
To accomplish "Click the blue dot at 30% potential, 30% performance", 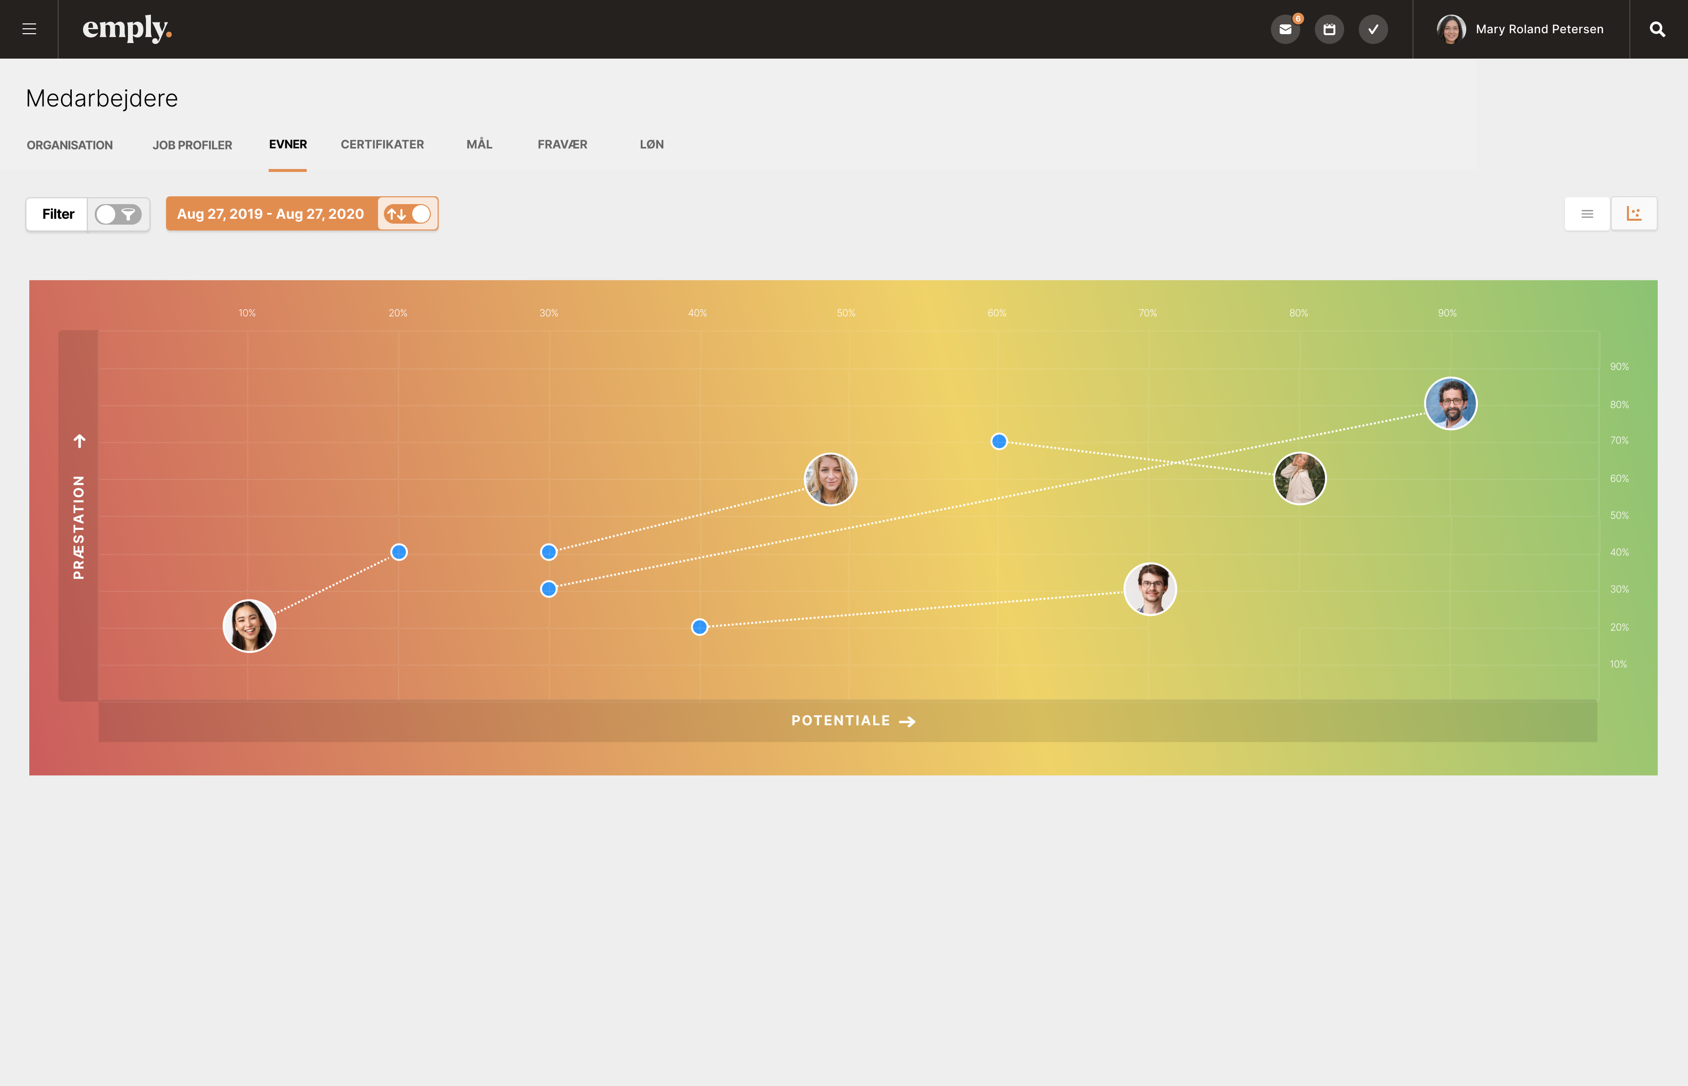I will tap(549, 589).
